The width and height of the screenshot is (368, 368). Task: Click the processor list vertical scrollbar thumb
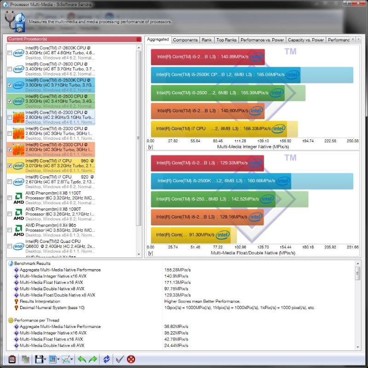coord(139,138)
